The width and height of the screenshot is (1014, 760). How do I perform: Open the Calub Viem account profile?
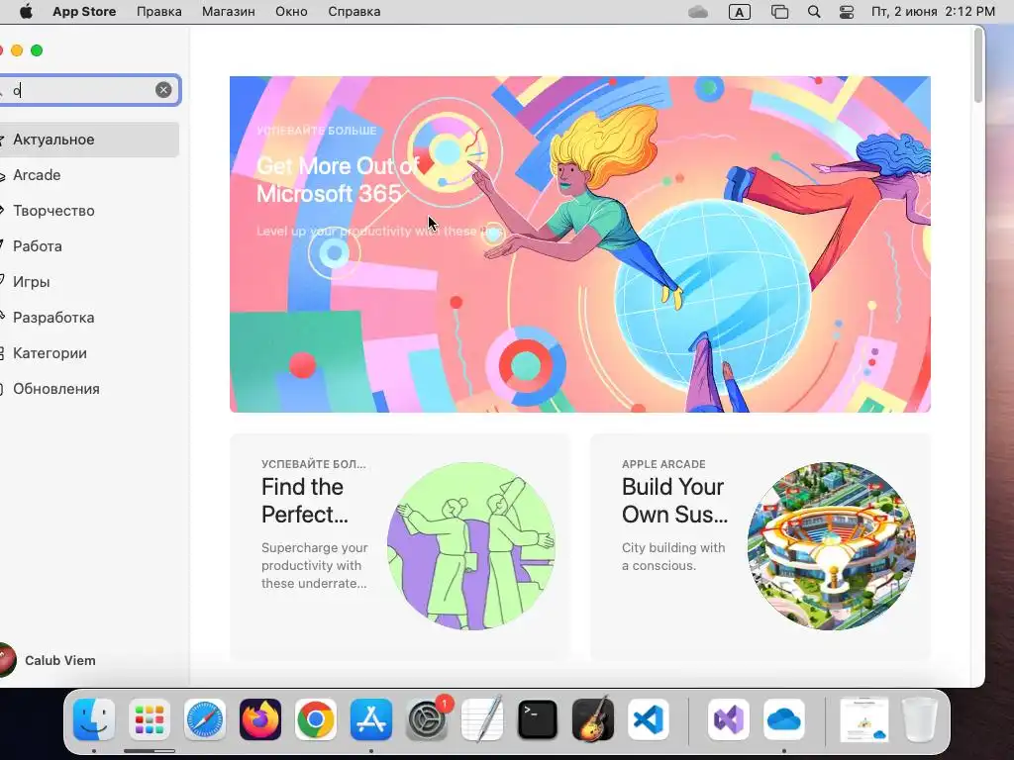click(49, 660)
